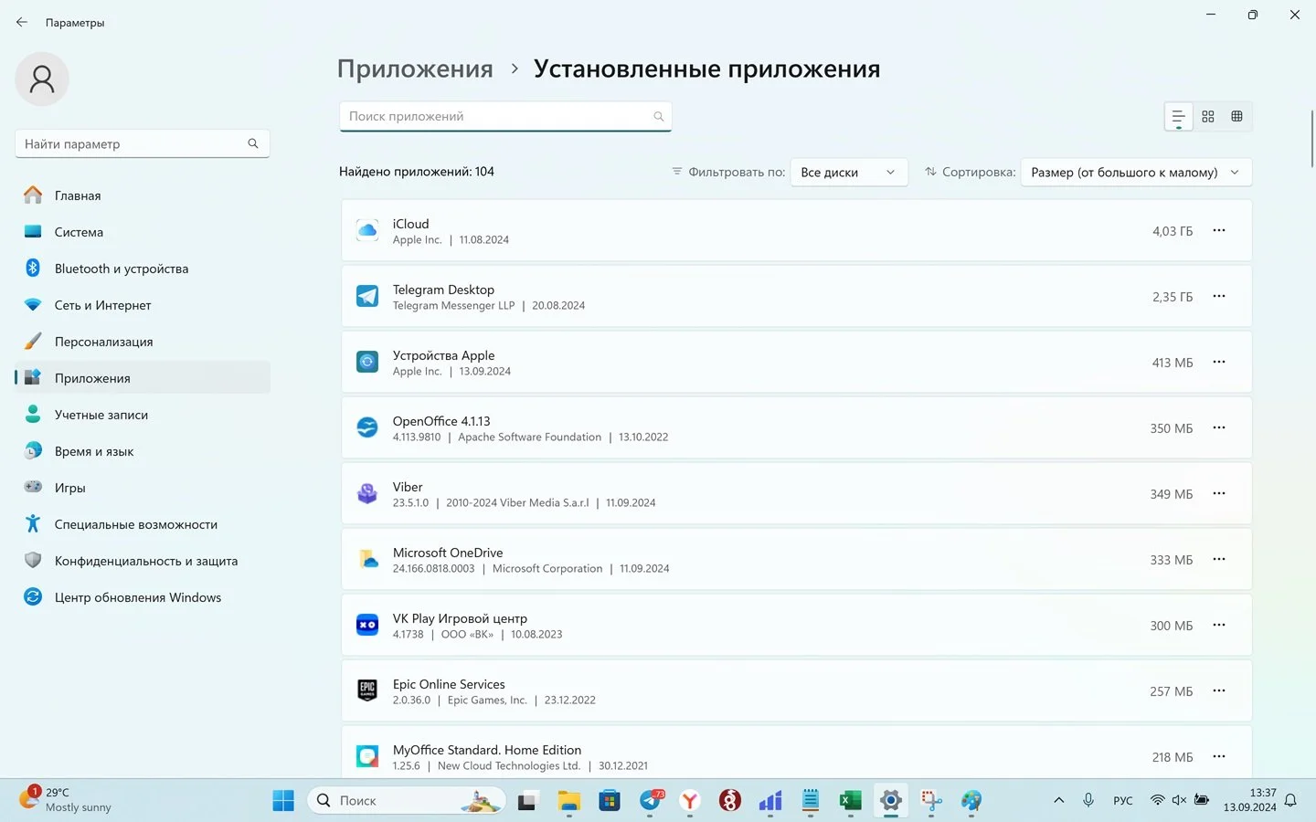
Task: Open Excel from the taskbar
Action: click(x=851, y=801)
